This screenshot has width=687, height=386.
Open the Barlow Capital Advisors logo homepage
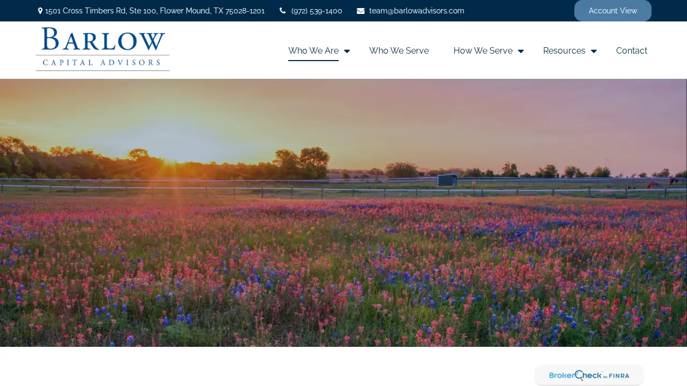tap(103, 49)
